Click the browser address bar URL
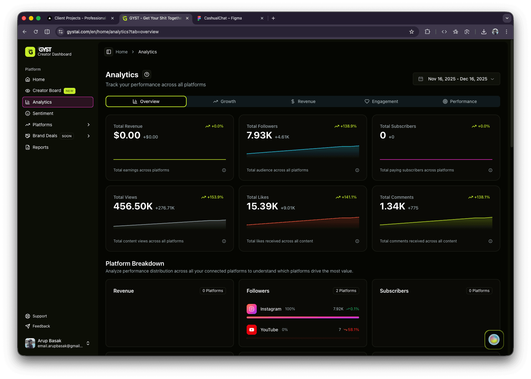 (x=113, y=32)
